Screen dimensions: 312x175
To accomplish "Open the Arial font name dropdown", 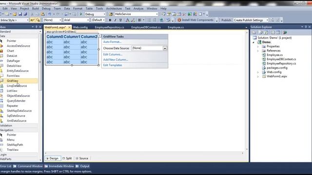I will tap(88, 20).
